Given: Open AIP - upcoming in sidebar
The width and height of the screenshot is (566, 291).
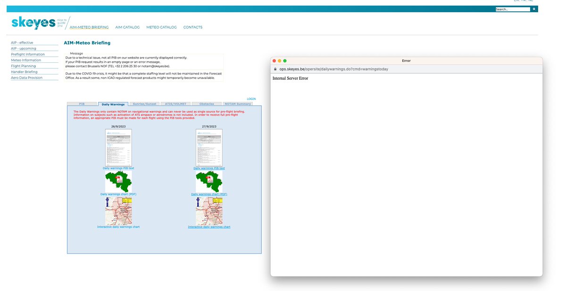Looking at the screenshot, I should point(23,49).
